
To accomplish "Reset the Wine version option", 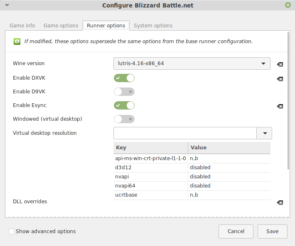I will pos(280,64).
